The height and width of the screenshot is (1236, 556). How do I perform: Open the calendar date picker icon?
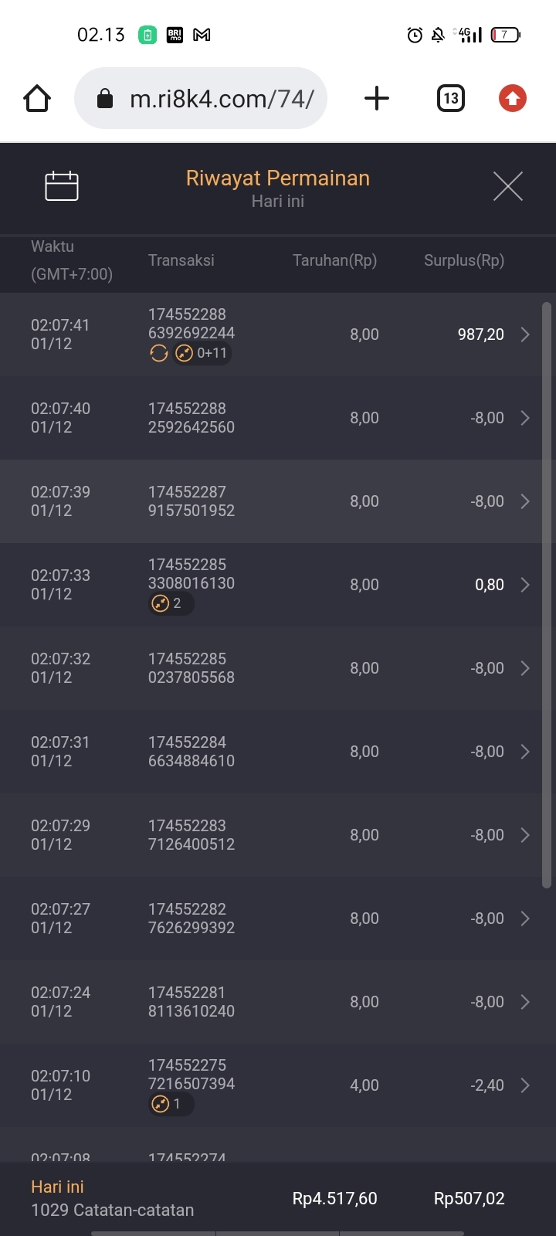(62, 186)
